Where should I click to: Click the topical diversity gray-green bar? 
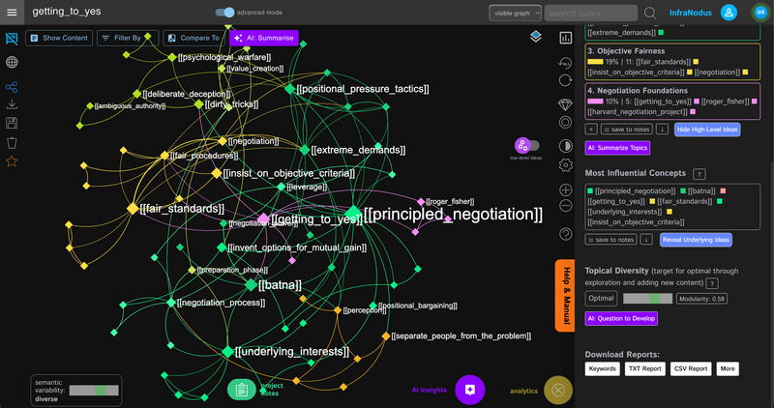tap(647, 299)
